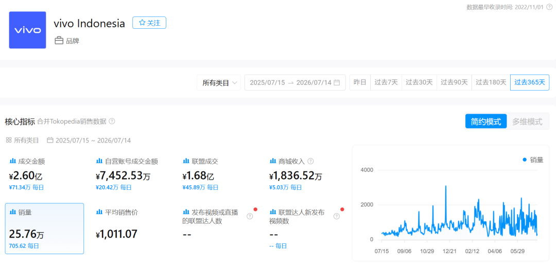
Task: Open calendar icon in date range
Action: coord(337,82)
